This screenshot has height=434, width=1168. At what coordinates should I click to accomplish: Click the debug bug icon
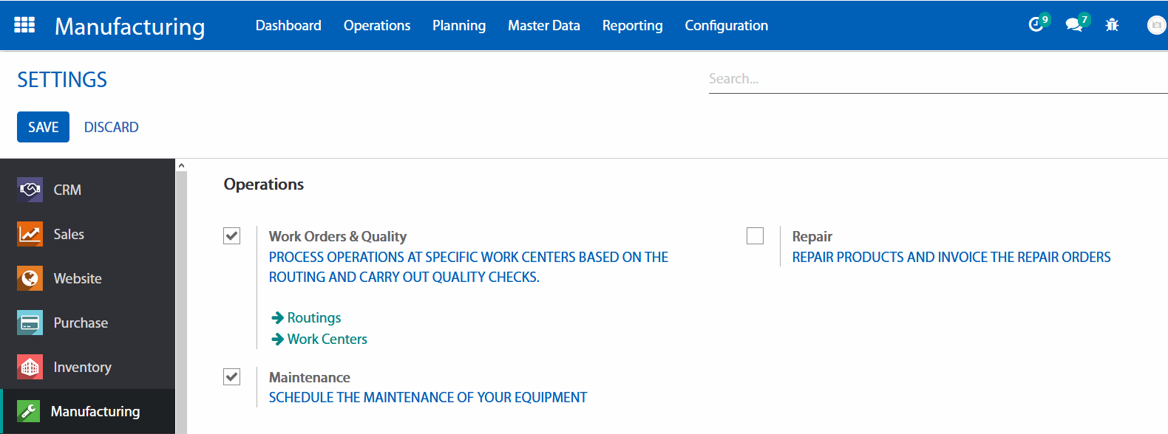click(x=1112, y=25)
